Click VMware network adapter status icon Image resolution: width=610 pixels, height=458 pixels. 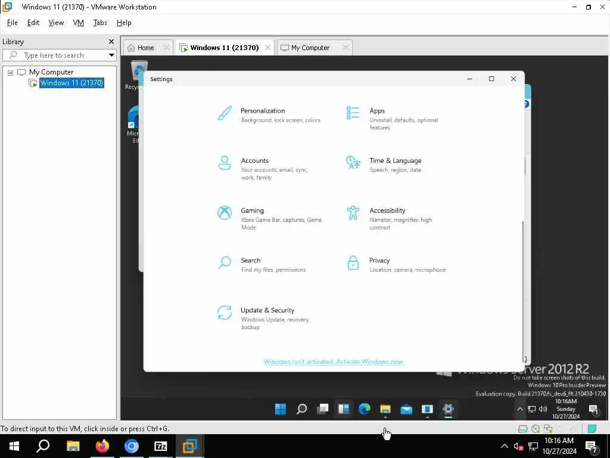(x=548, y=429)
